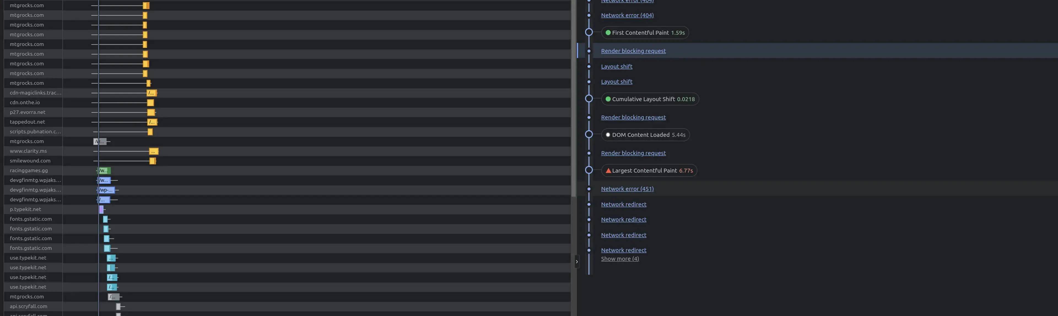Select the p.typekit.net request row label
Viewport: 1058px width, 316px height.
click(x=25, y=210)
